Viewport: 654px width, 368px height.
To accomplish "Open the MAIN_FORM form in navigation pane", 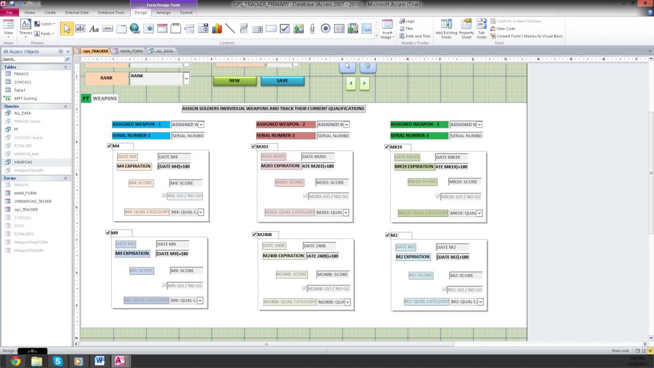I will pyautogui.click(x=25, y=193).
